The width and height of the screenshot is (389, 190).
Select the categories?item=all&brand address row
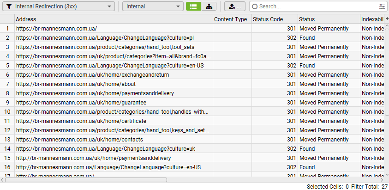[x=114, y=56]
